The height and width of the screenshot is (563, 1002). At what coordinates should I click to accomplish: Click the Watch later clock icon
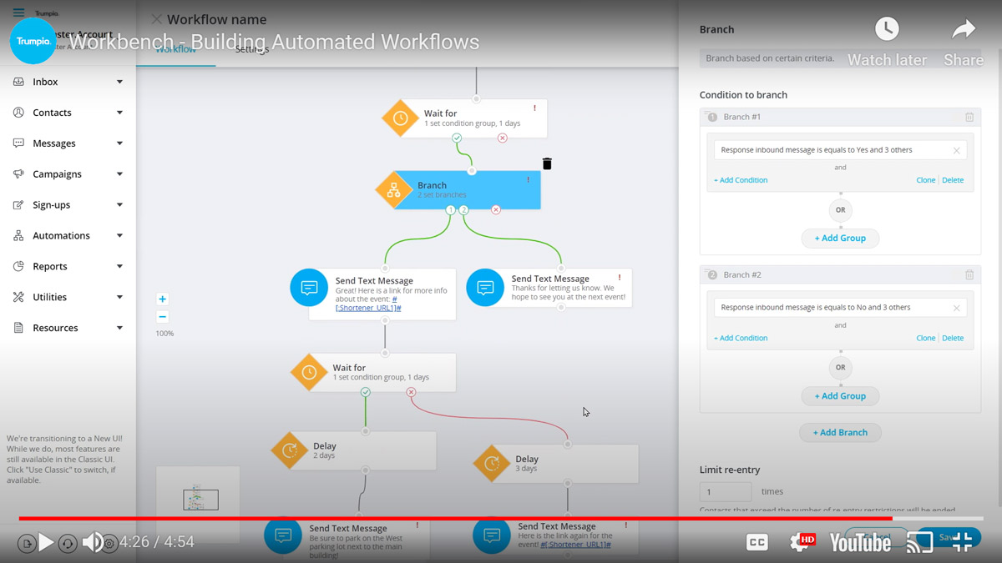click(x=887, y=30)
